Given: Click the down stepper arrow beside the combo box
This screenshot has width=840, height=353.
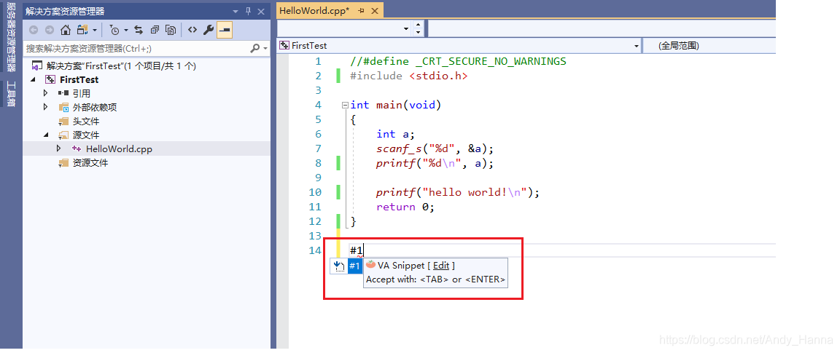Looking at the screenshot, I should coord(418,32).
